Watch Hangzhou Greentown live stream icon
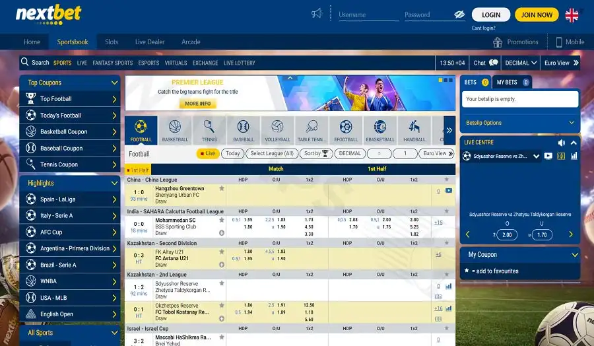The height and width of the screenshot is (346, 594). tap(449, 191)
